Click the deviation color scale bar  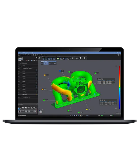point(120,87)
